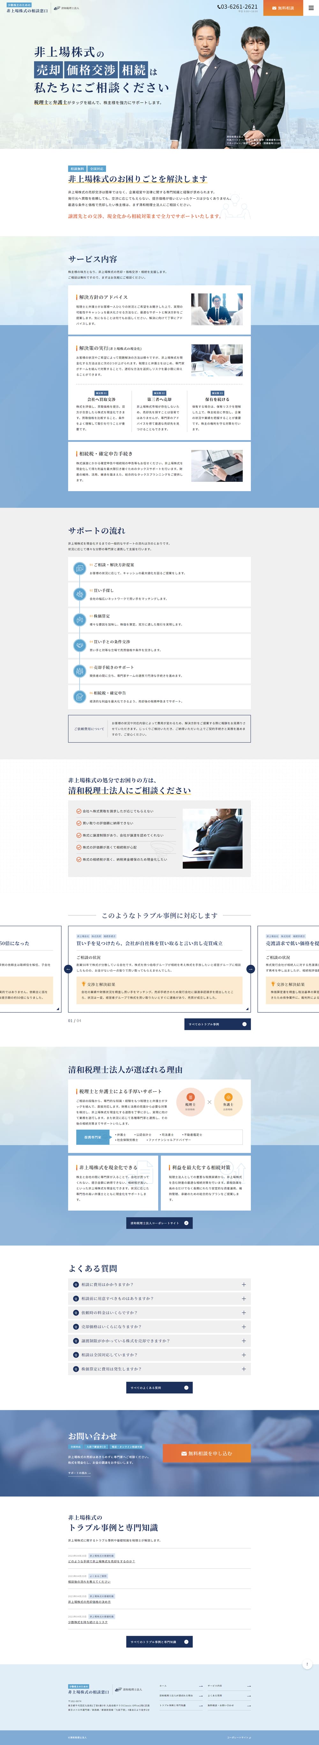Show the next trouble case with right arrow
Image resolution: width=319 pixels, height=1745 pixels.
[251, 969]
